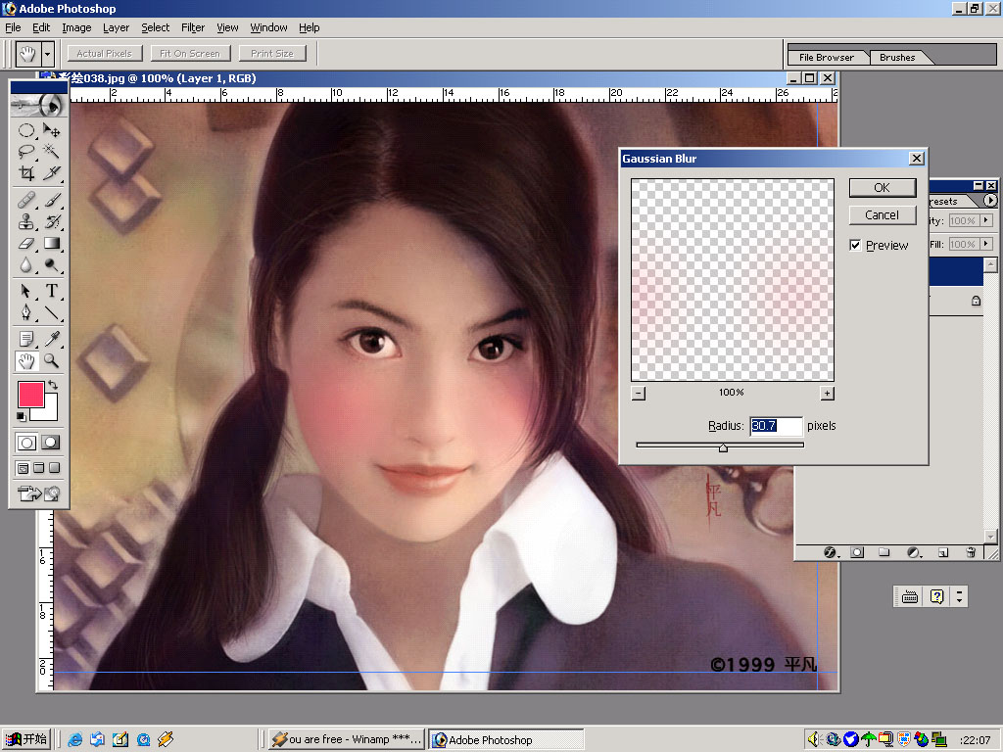
Task: Select the Slice tool
Action: [51, 172]
